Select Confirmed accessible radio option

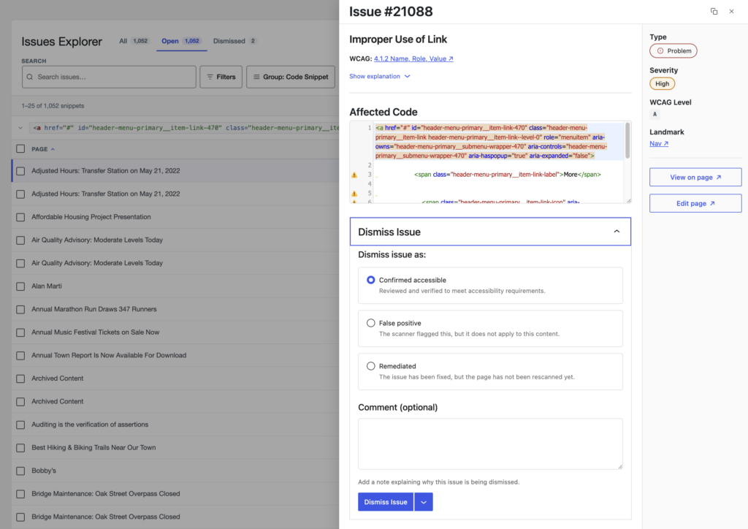370,280
